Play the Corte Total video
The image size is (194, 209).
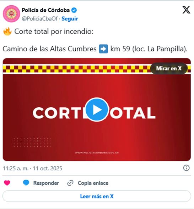click(x=97, y=109)
